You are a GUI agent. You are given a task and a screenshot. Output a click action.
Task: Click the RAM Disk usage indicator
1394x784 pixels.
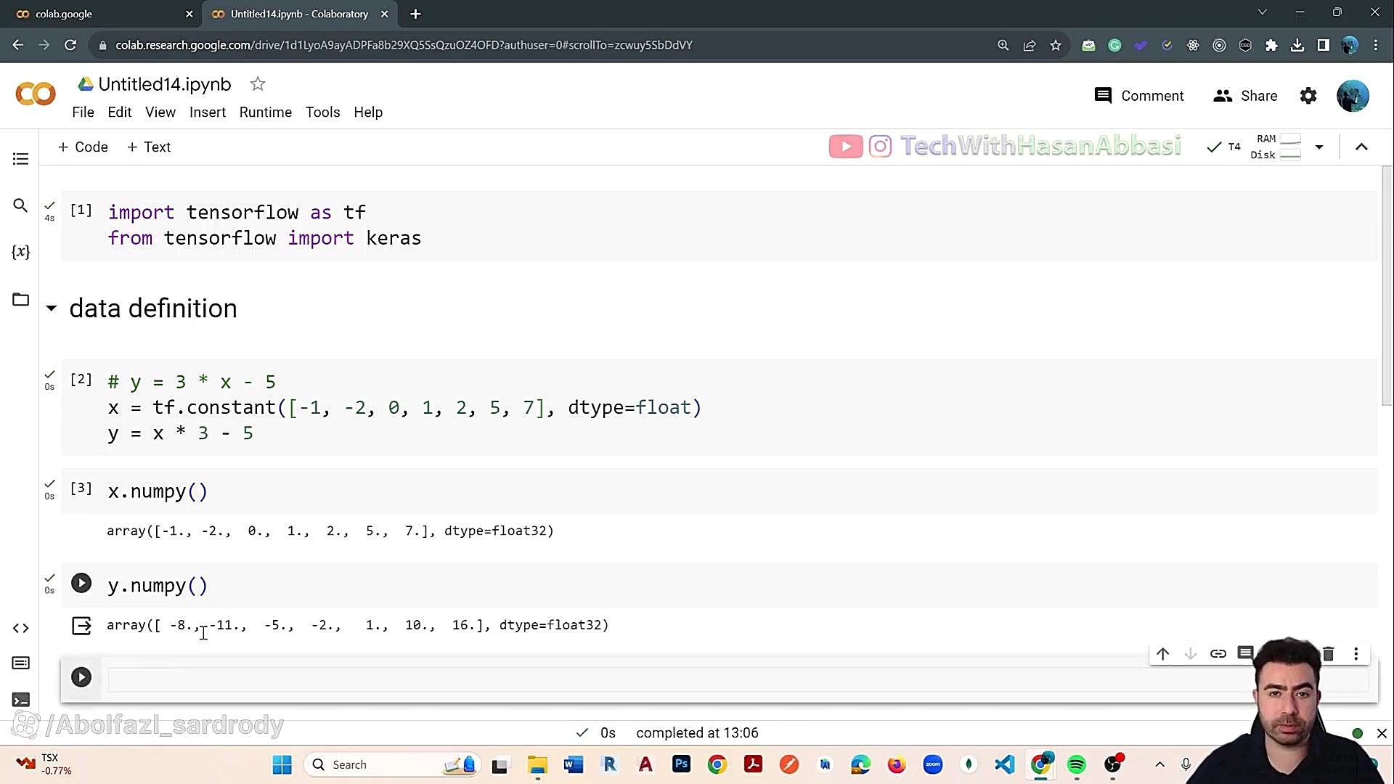coord(1276,147)
